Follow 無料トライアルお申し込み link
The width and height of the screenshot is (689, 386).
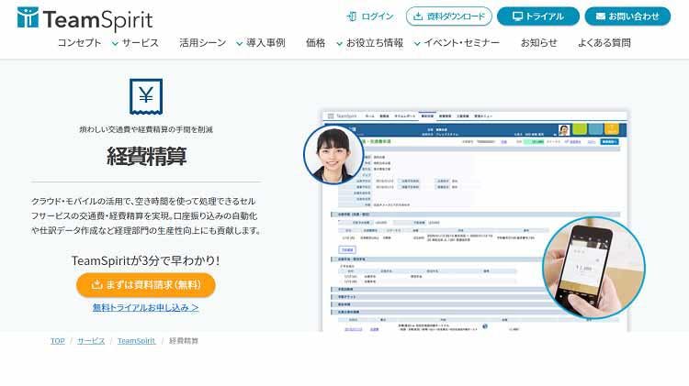(146, 308)
